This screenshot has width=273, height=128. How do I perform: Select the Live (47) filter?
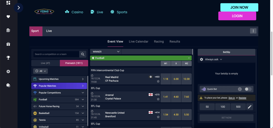45,63
